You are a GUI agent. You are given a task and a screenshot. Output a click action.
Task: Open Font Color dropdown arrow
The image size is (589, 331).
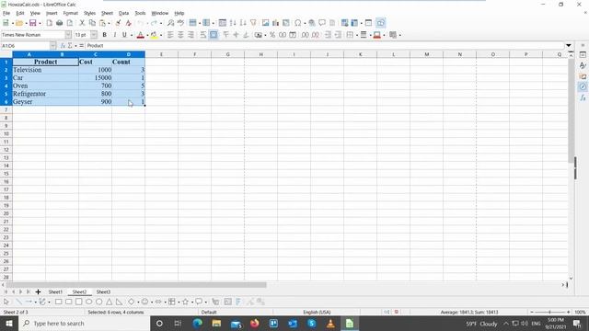click(147, 35)
